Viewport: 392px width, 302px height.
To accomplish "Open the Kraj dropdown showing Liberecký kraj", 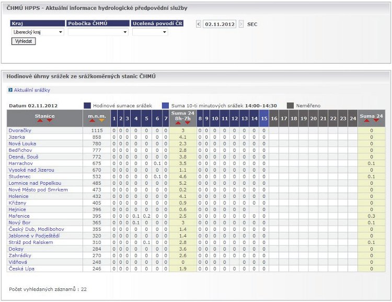I will tap(37, 32).
